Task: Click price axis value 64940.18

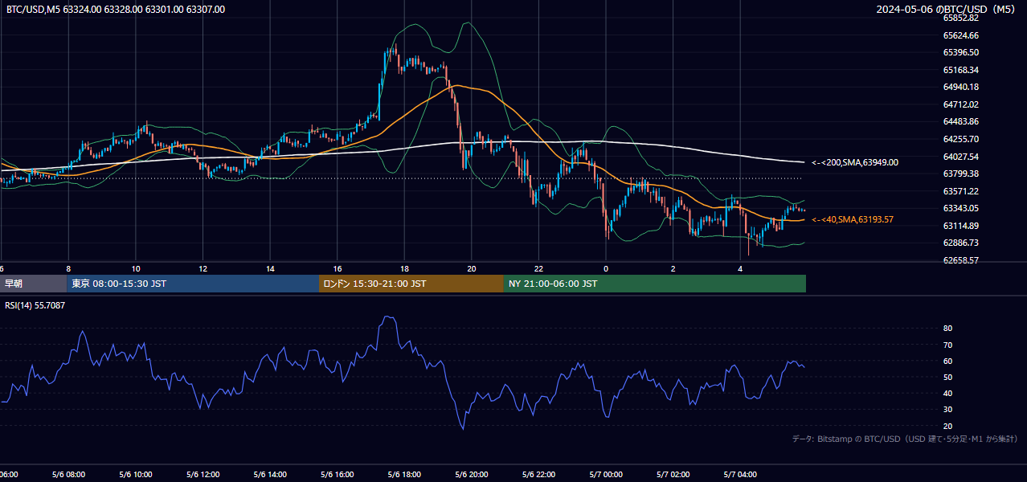Action: (960, 87)
